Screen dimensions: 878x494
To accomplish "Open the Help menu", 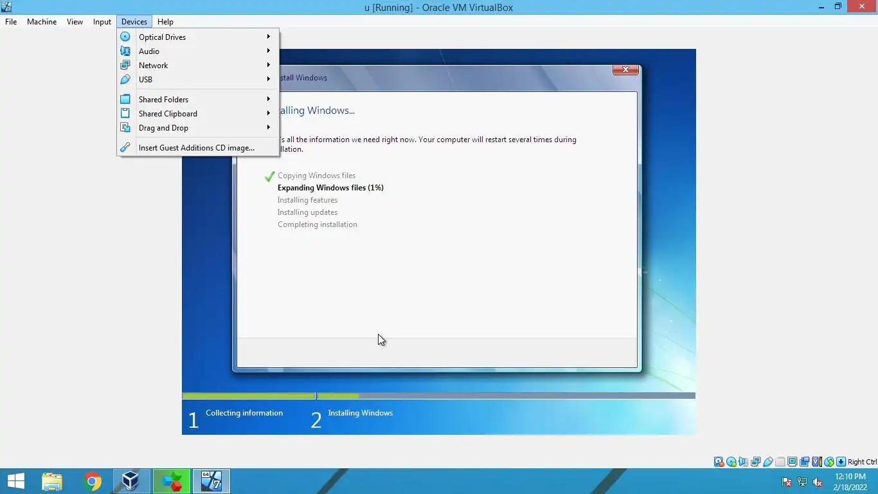I will point(165,21).
